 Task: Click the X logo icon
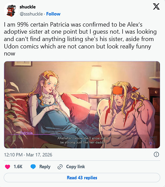tap(156, 7)
